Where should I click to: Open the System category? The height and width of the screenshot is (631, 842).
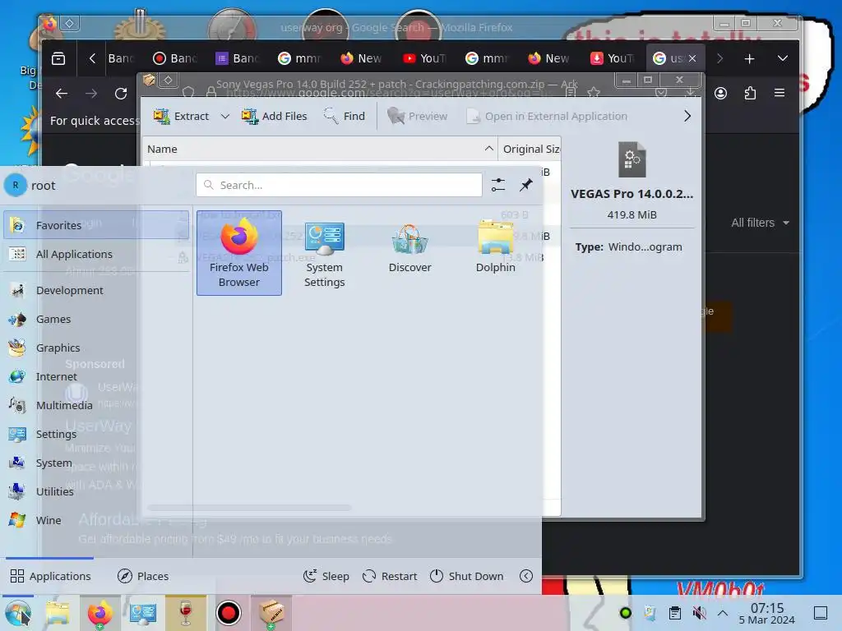point(97,463)
